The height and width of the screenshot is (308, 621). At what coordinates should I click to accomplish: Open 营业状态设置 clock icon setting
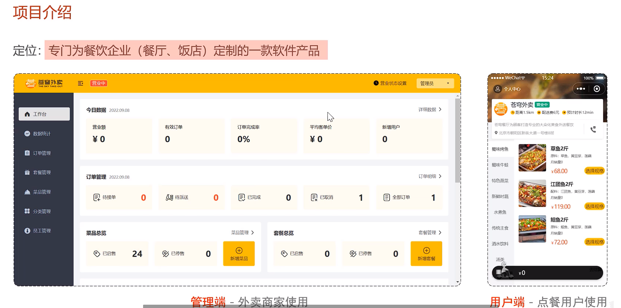point(376,83)
